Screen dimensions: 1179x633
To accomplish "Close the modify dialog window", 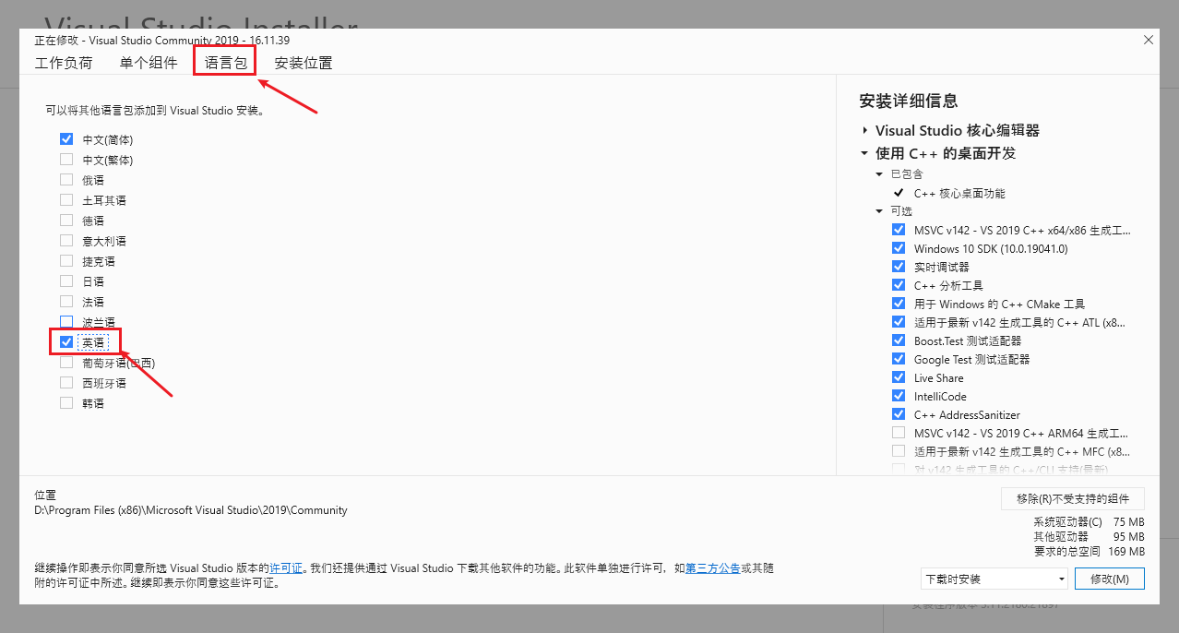I will tap(1149, 40).
